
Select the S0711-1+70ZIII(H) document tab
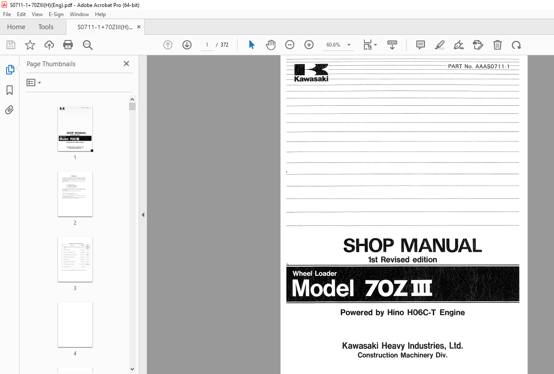click(105, 27)
